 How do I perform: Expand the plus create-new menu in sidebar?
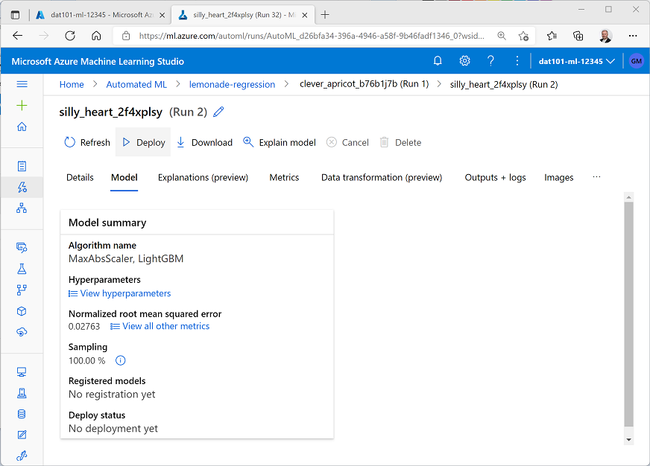point(22,106)
